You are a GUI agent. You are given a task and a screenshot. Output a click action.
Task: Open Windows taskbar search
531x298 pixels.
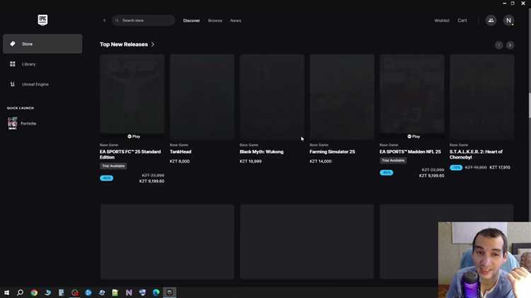(20, 292)
